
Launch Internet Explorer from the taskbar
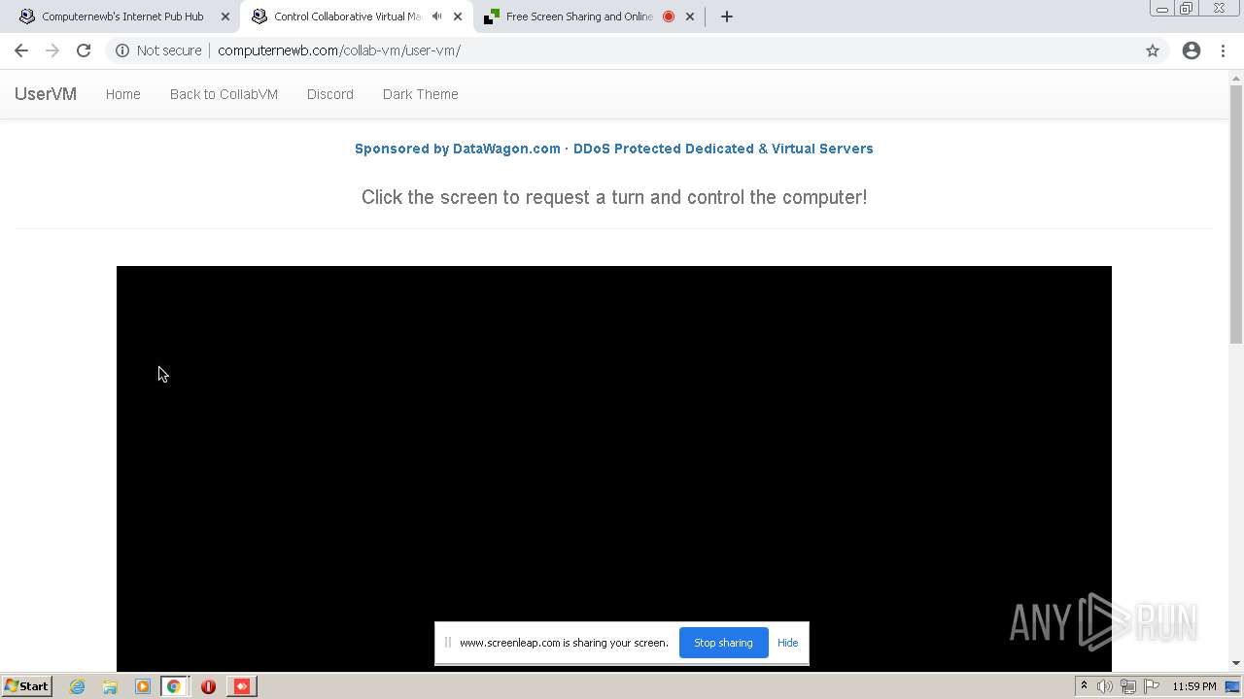(78, 686)
